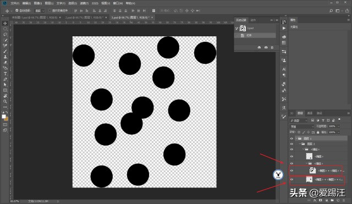Select the Elliptical Marquee tool

click(5, 29)
